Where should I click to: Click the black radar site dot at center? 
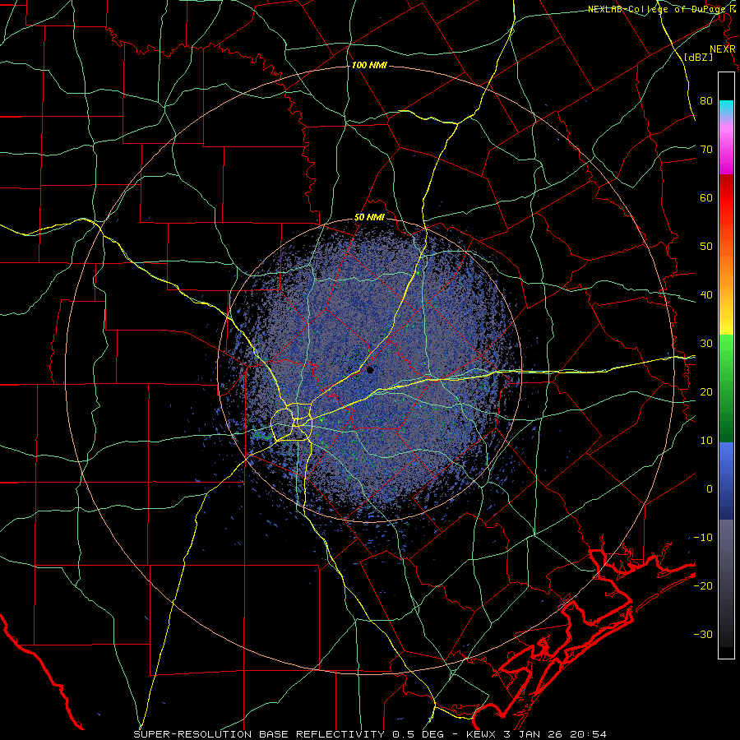(370, 370)
